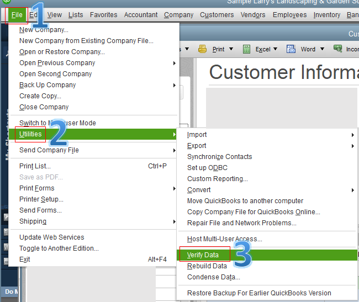Screen dimensions: 359x302
Task: Select Open Second Company
Action: point(94,74)
